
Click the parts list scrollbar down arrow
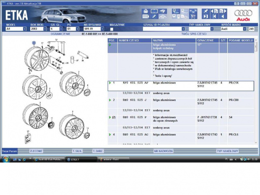pos(256,143)
